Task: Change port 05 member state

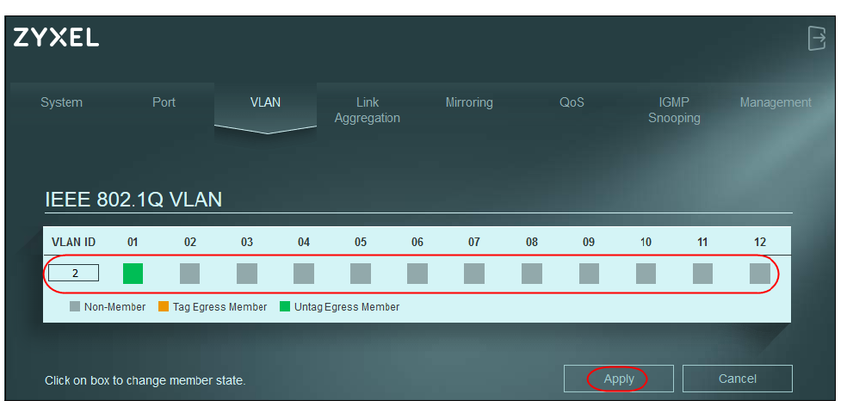Action: click(x=361, y=274)
